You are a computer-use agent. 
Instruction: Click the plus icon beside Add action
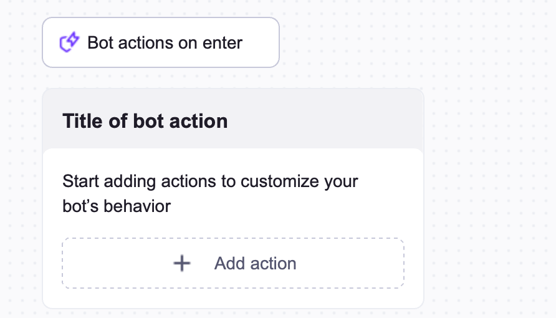click(x=181, y=263)
